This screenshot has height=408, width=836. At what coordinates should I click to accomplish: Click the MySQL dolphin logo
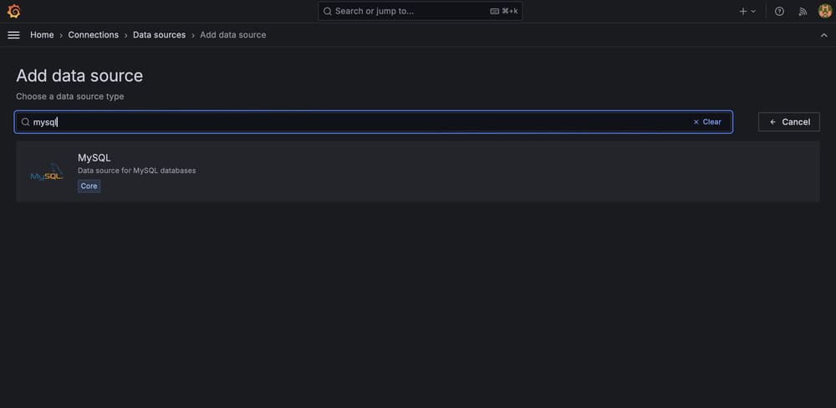point(46,171)
